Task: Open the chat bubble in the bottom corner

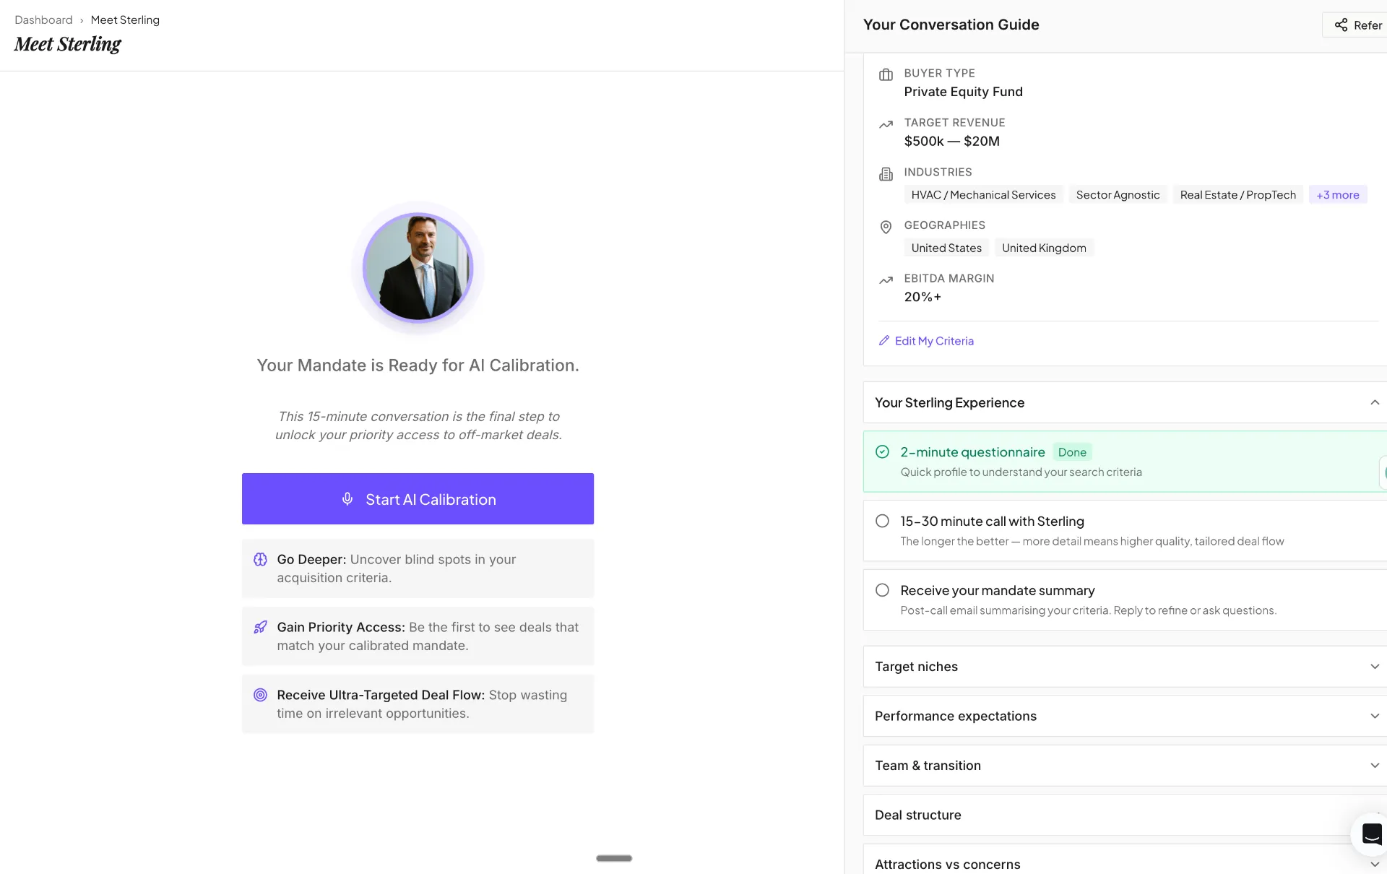Action: (x=1372, y=834)
